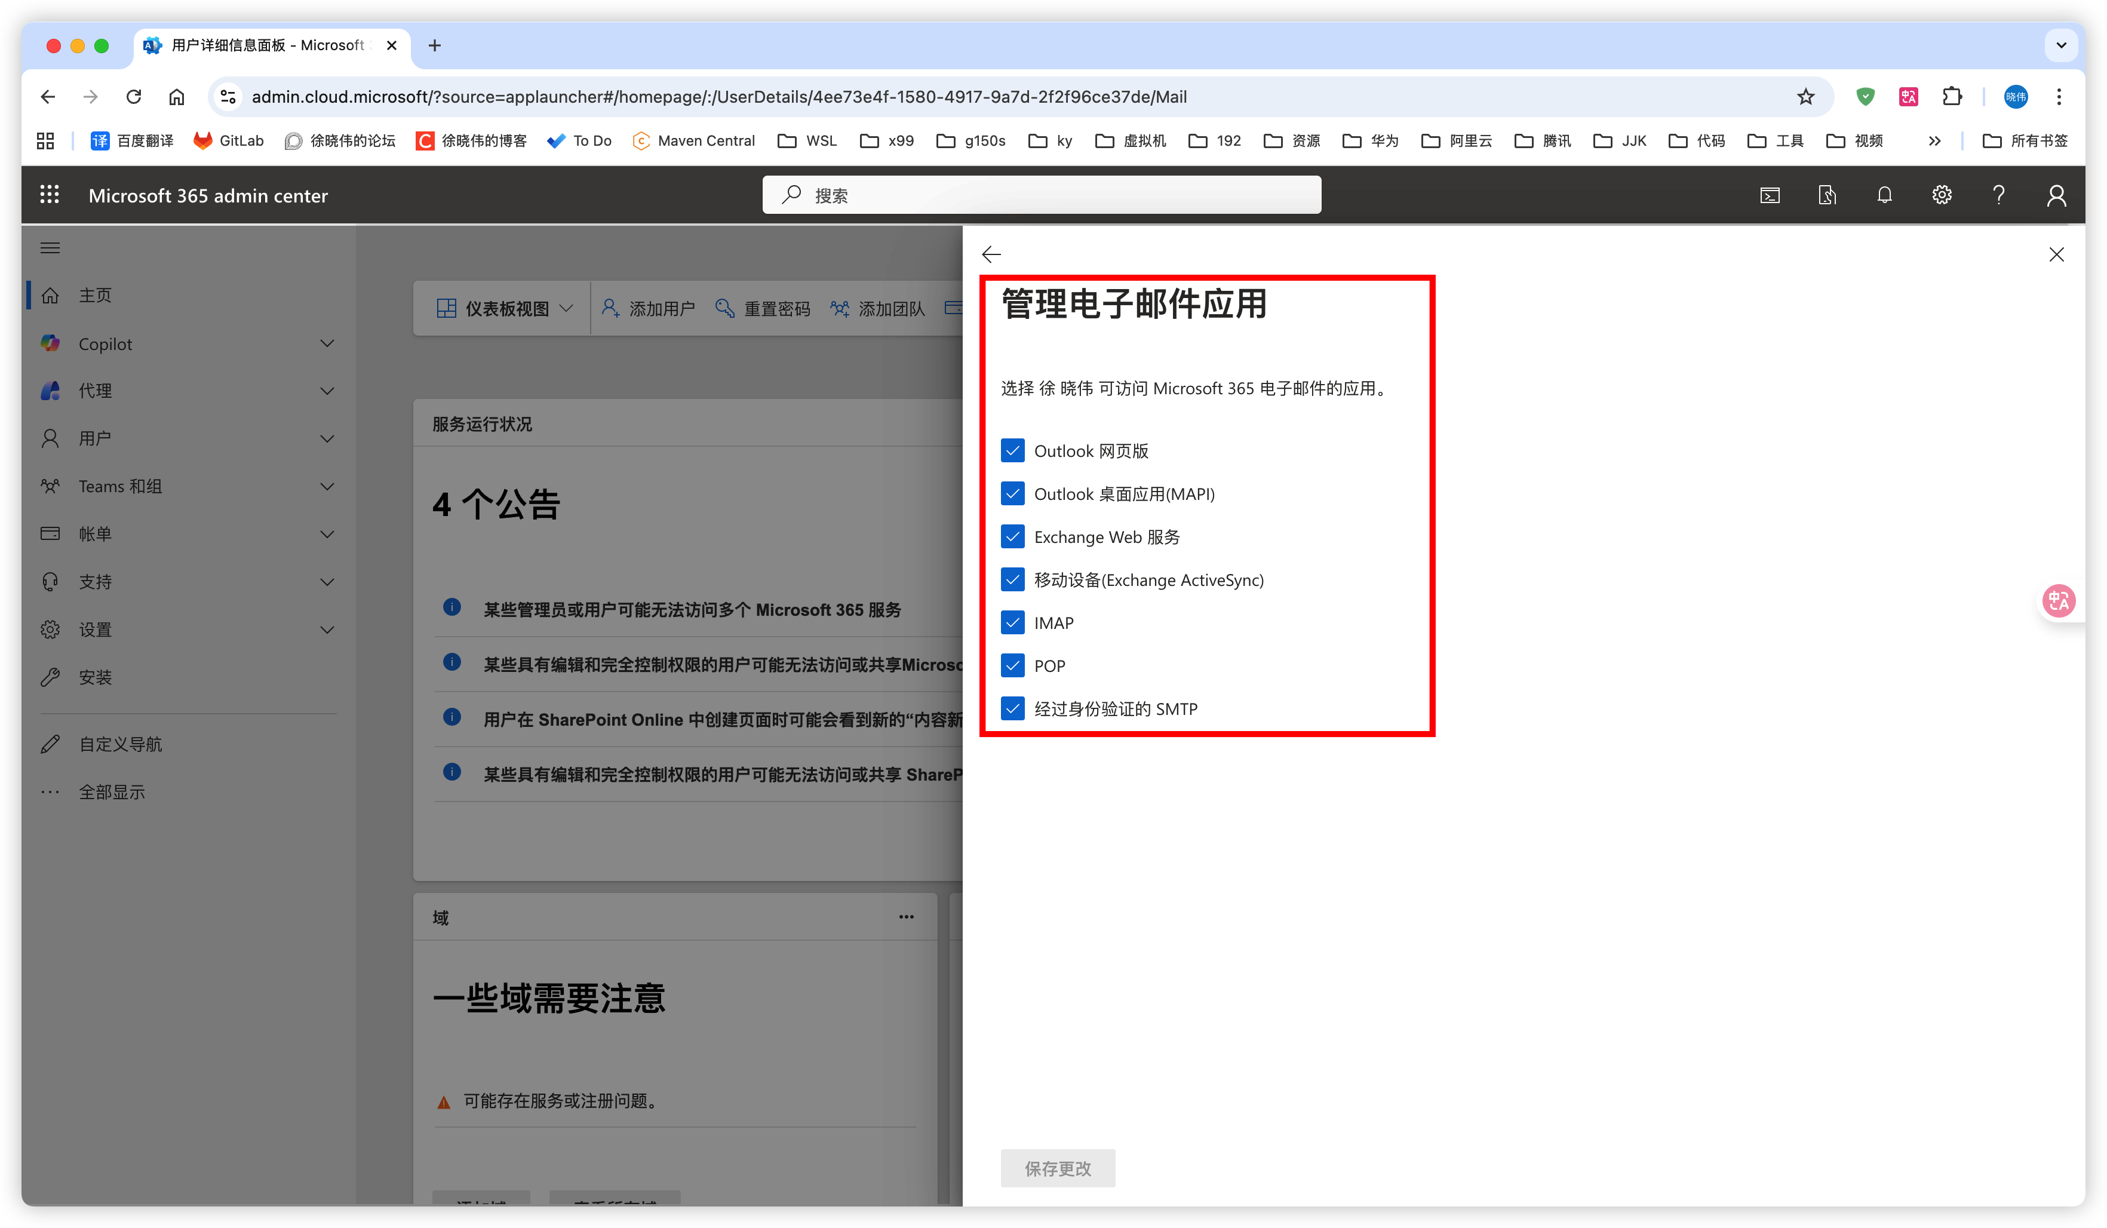Bookmark the page with the star icon

click(x=1806, y=97)
